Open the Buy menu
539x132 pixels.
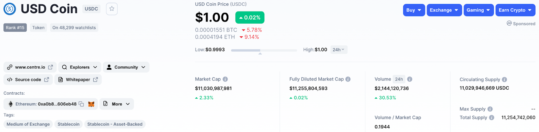tap(414, 10)
